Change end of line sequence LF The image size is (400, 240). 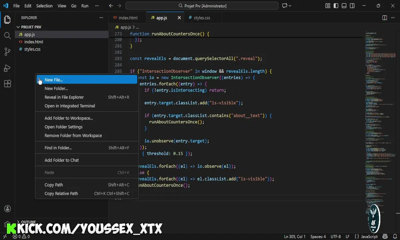point(348,236)
